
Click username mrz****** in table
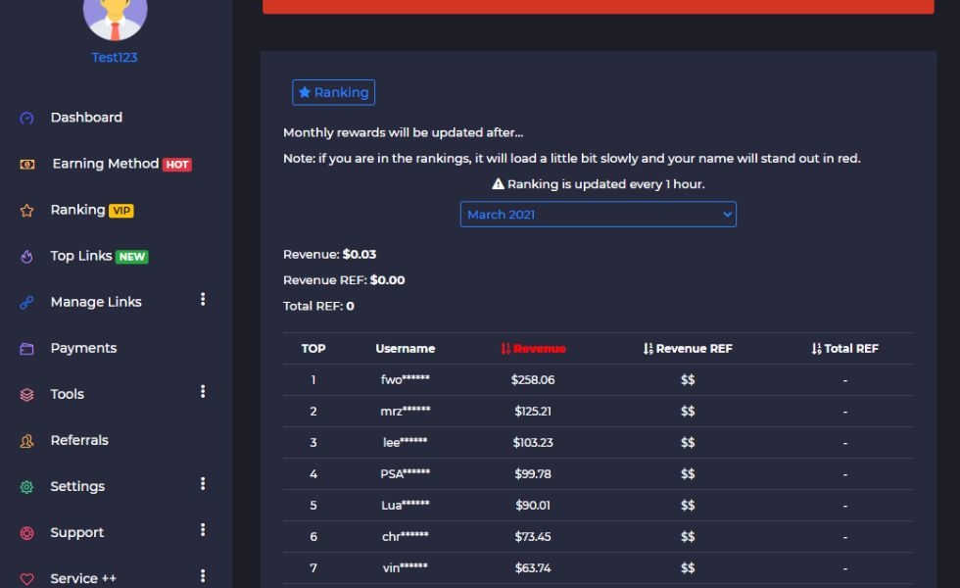(406, 411)
